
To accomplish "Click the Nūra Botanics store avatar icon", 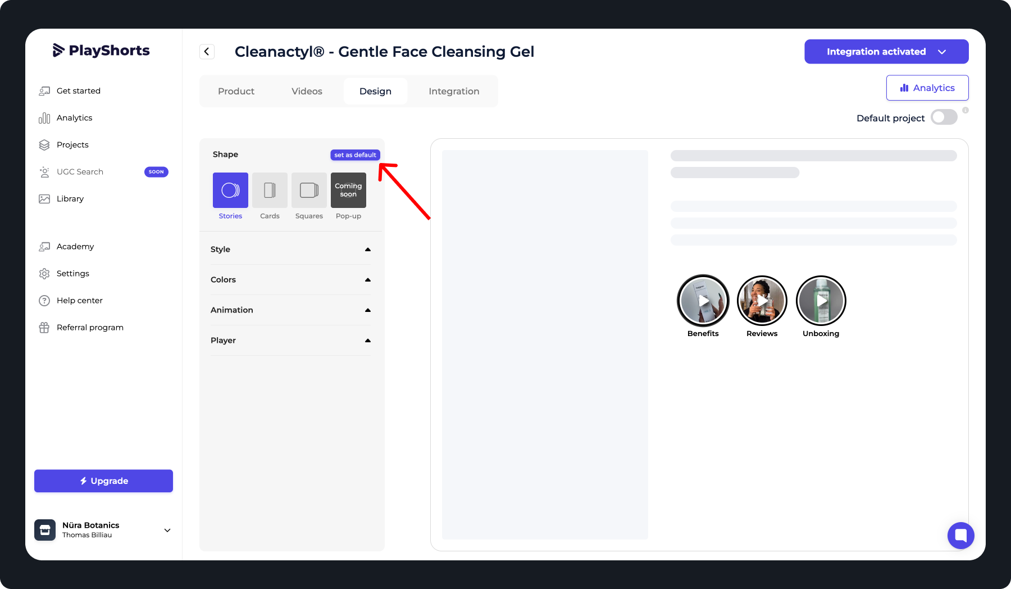I will (x=45, y=530).
